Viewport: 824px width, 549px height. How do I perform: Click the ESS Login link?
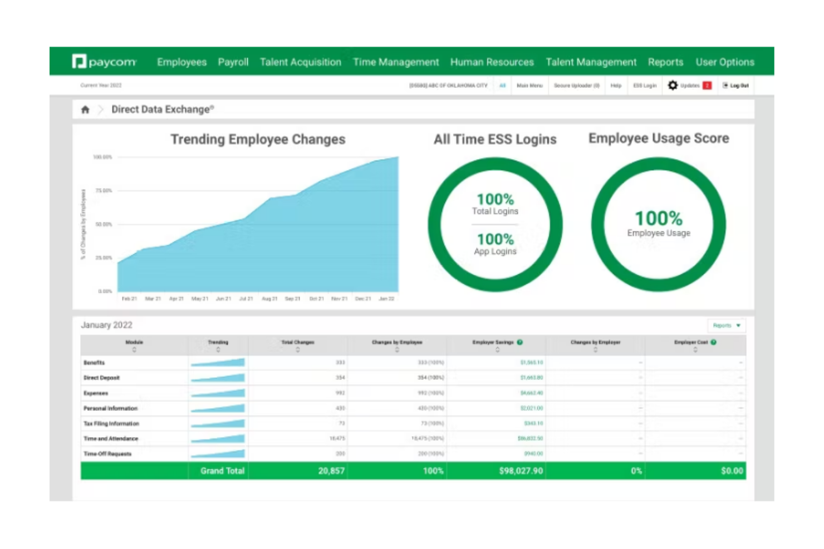click(x=645, y=86)
